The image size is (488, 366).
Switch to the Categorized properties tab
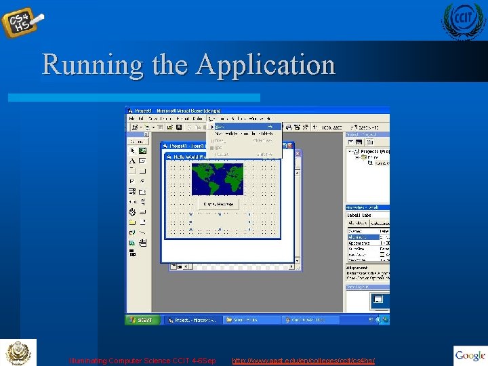click(x=380, y=223)
